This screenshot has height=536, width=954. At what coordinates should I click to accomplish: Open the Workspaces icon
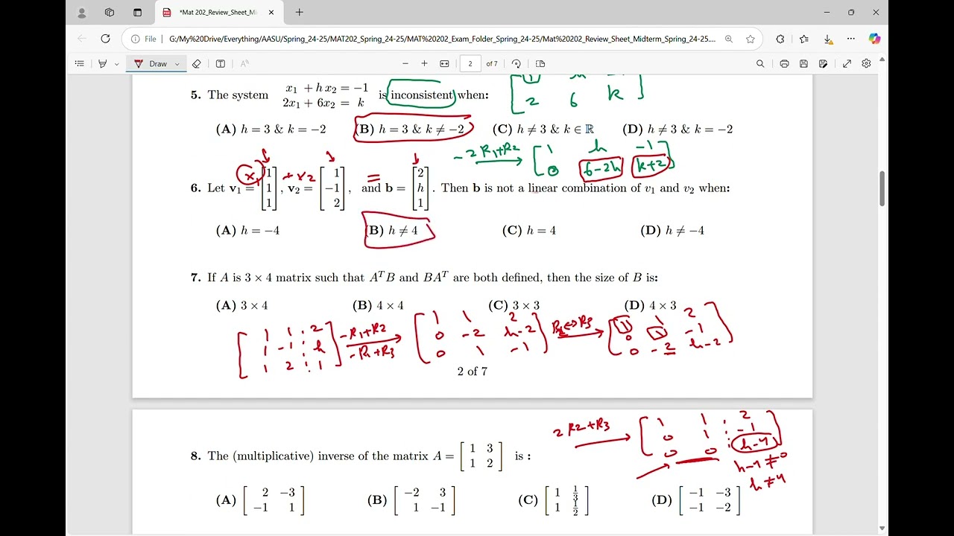coord(110,13)
